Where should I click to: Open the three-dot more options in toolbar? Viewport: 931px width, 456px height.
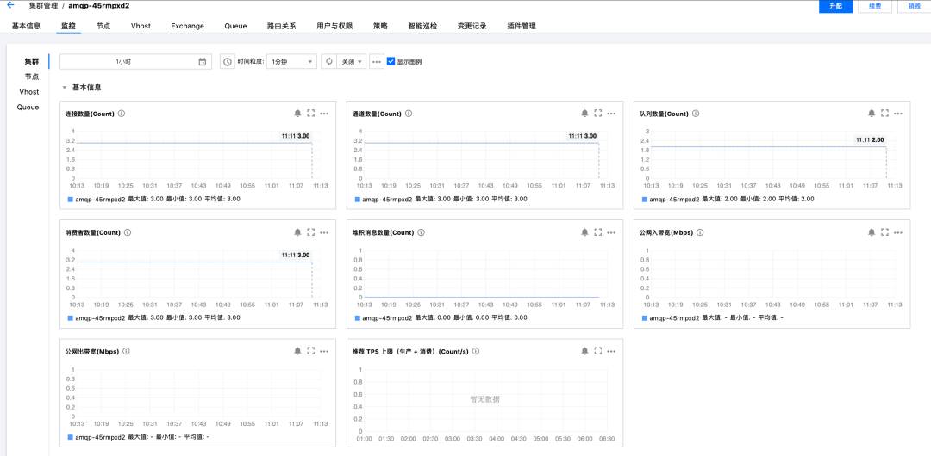point(377,62)
